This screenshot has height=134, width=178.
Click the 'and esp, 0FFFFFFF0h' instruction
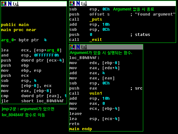click(30, 55)
